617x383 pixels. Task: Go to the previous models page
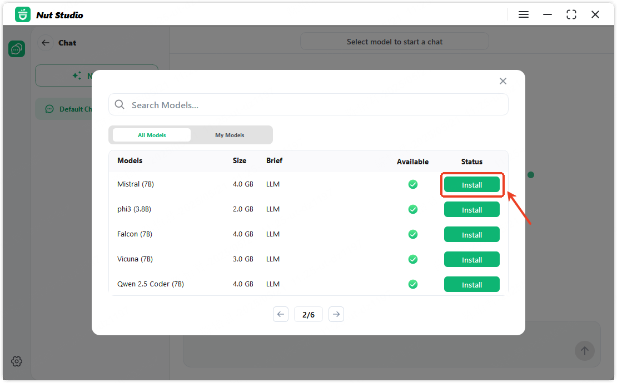tap(281, 314)
